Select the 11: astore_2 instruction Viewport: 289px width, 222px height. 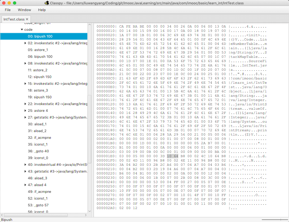click(38, 70)
